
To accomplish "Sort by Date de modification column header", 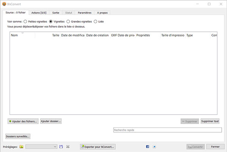I will click(x=73, y=35).
